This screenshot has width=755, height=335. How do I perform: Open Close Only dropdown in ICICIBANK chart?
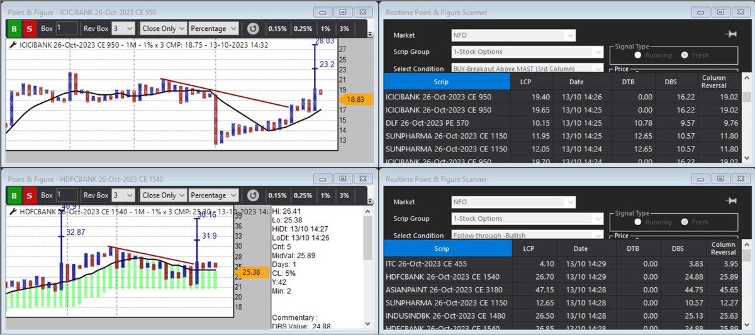click(x=163, y=28)
